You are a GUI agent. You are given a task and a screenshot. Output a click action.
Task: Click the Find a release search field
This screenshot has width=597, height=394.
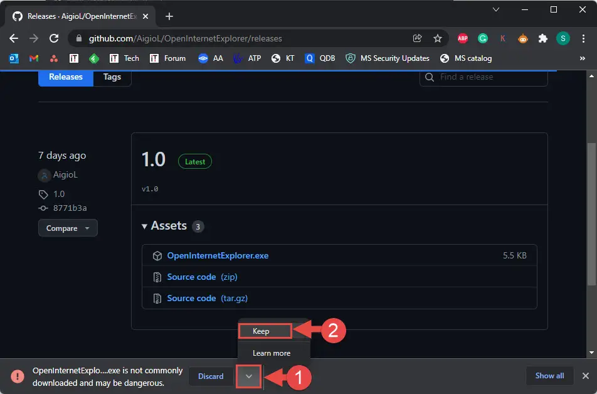(483, 77)
